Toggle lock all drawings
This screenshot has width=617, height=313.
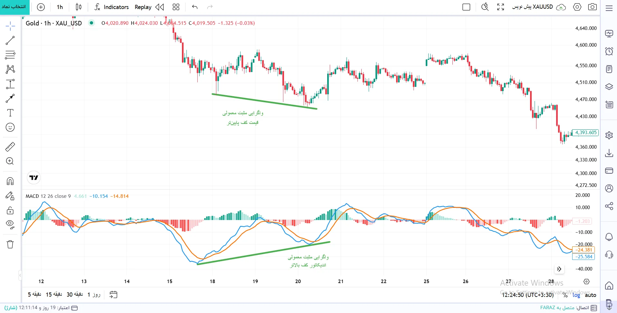10,210
